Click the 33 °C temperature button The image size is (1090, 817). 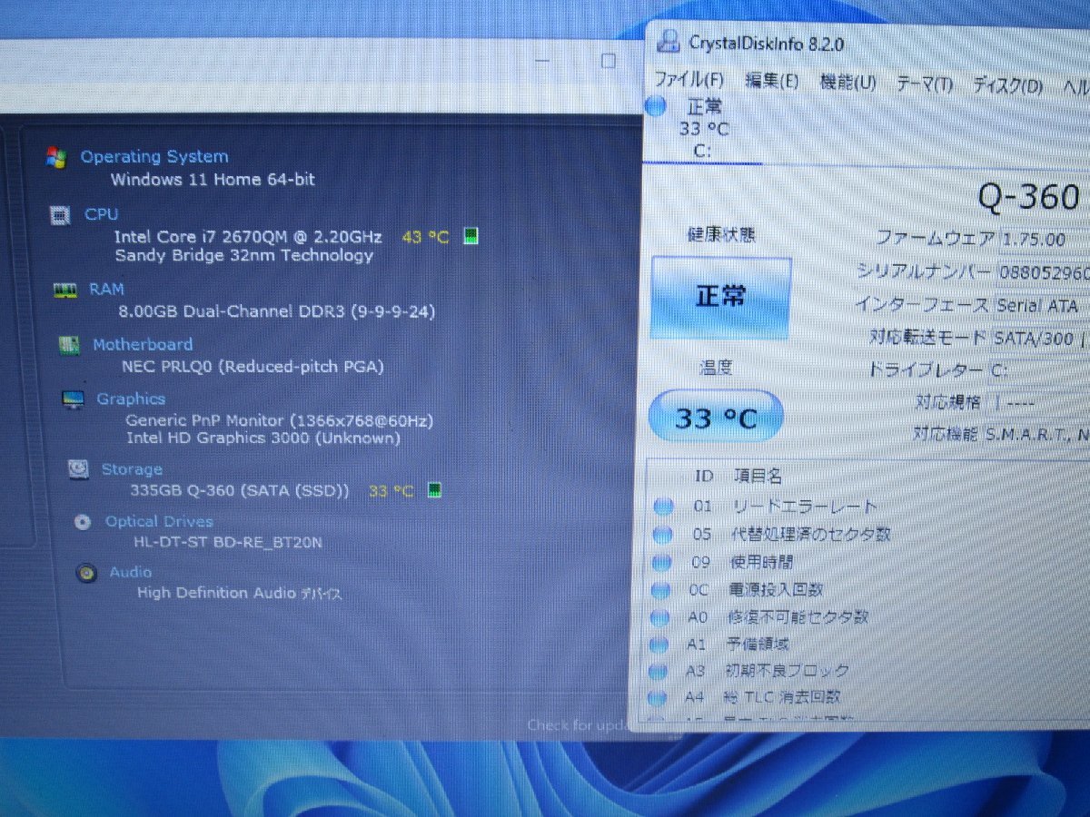716,417
